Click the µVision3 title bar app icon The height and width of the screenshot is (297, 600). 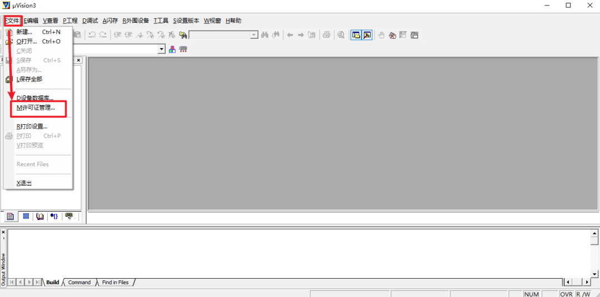(x=6, y=6)
